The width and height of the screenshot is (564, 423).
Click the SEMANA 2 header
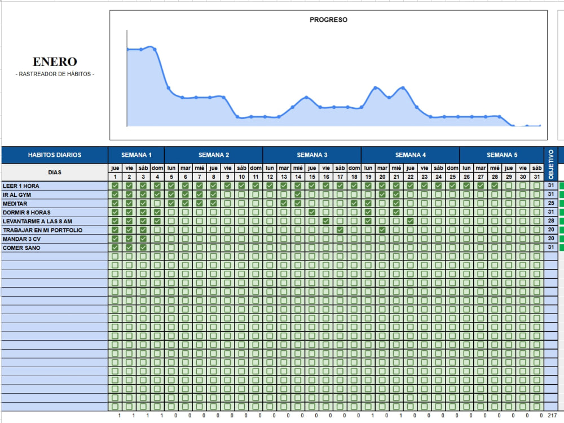[214, 155]
